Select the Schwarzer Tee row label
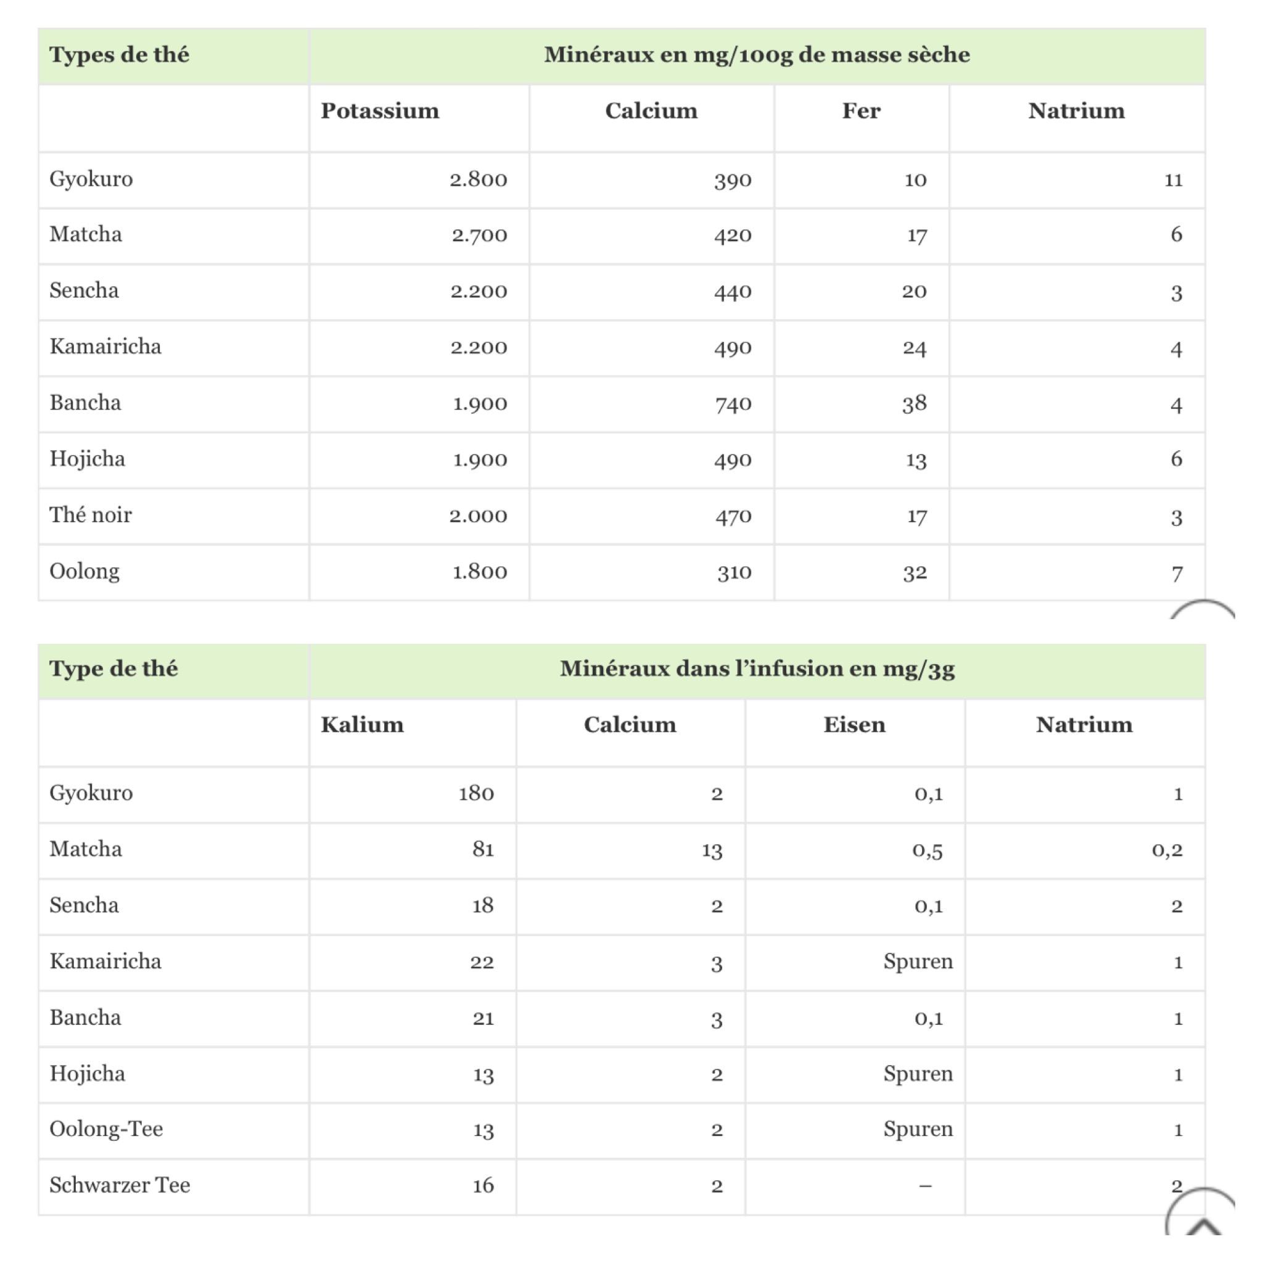 120,1185
